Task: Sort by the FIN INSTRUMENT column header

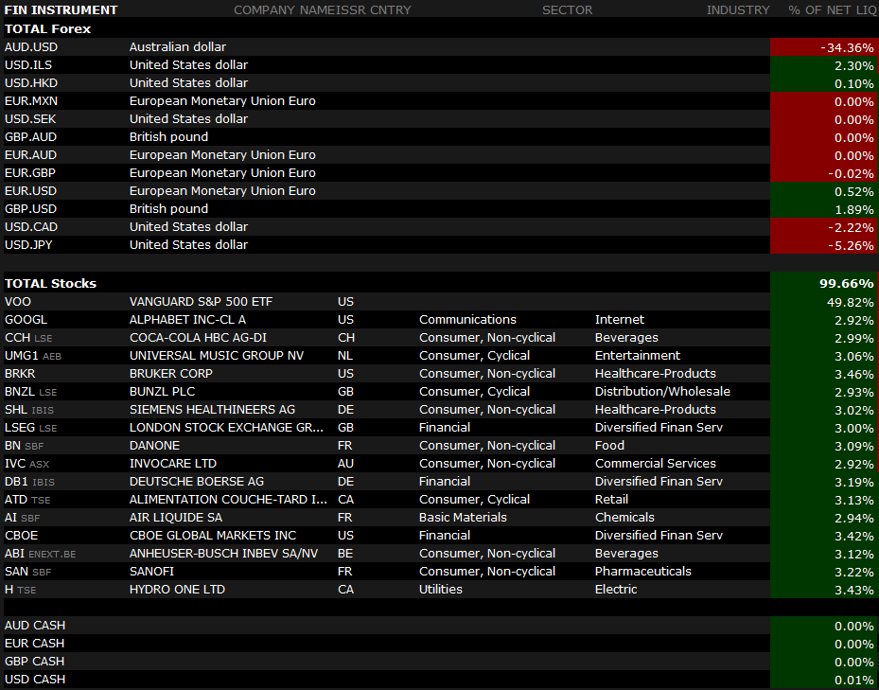Action: click(x=62, y=10)
